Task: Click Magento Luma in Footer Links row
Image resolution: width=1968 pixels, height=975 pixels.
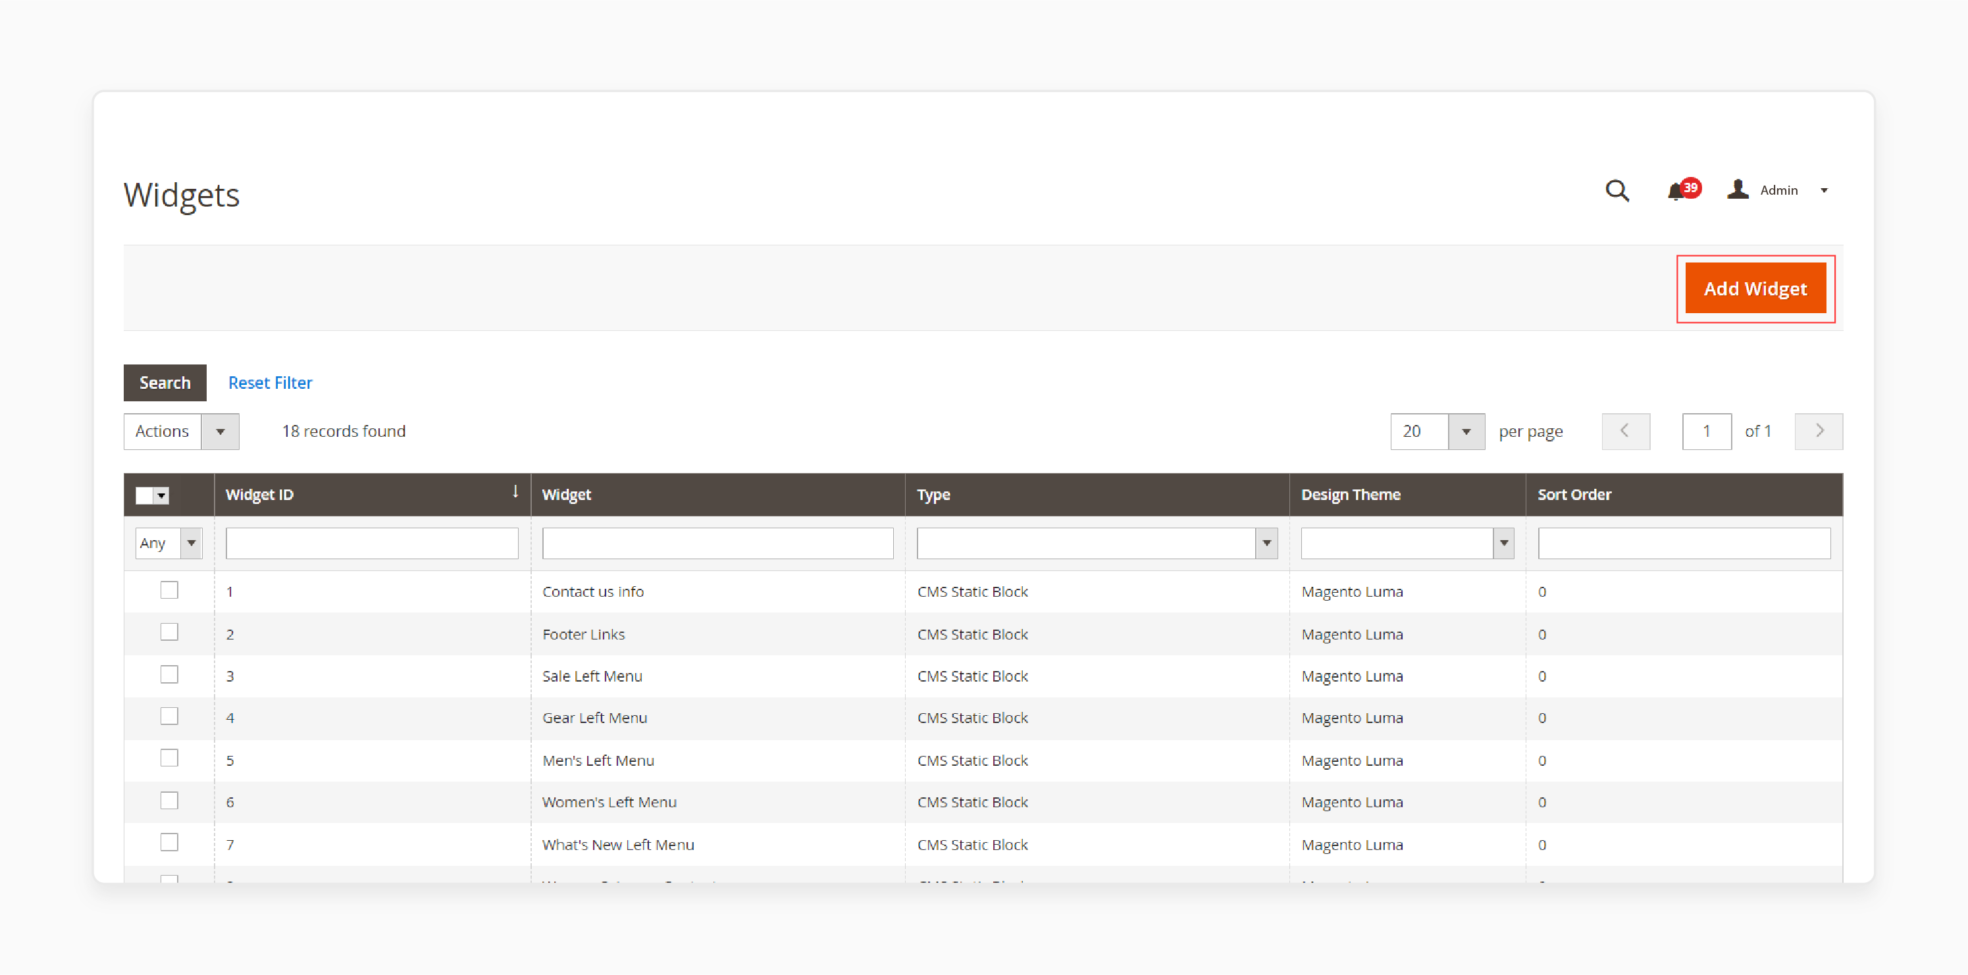Action: point(1352,634)
